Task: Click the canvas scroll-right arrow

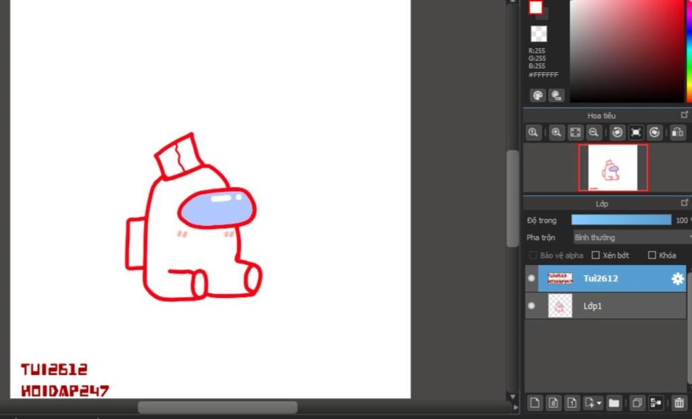Action: [x=515, y=407]
